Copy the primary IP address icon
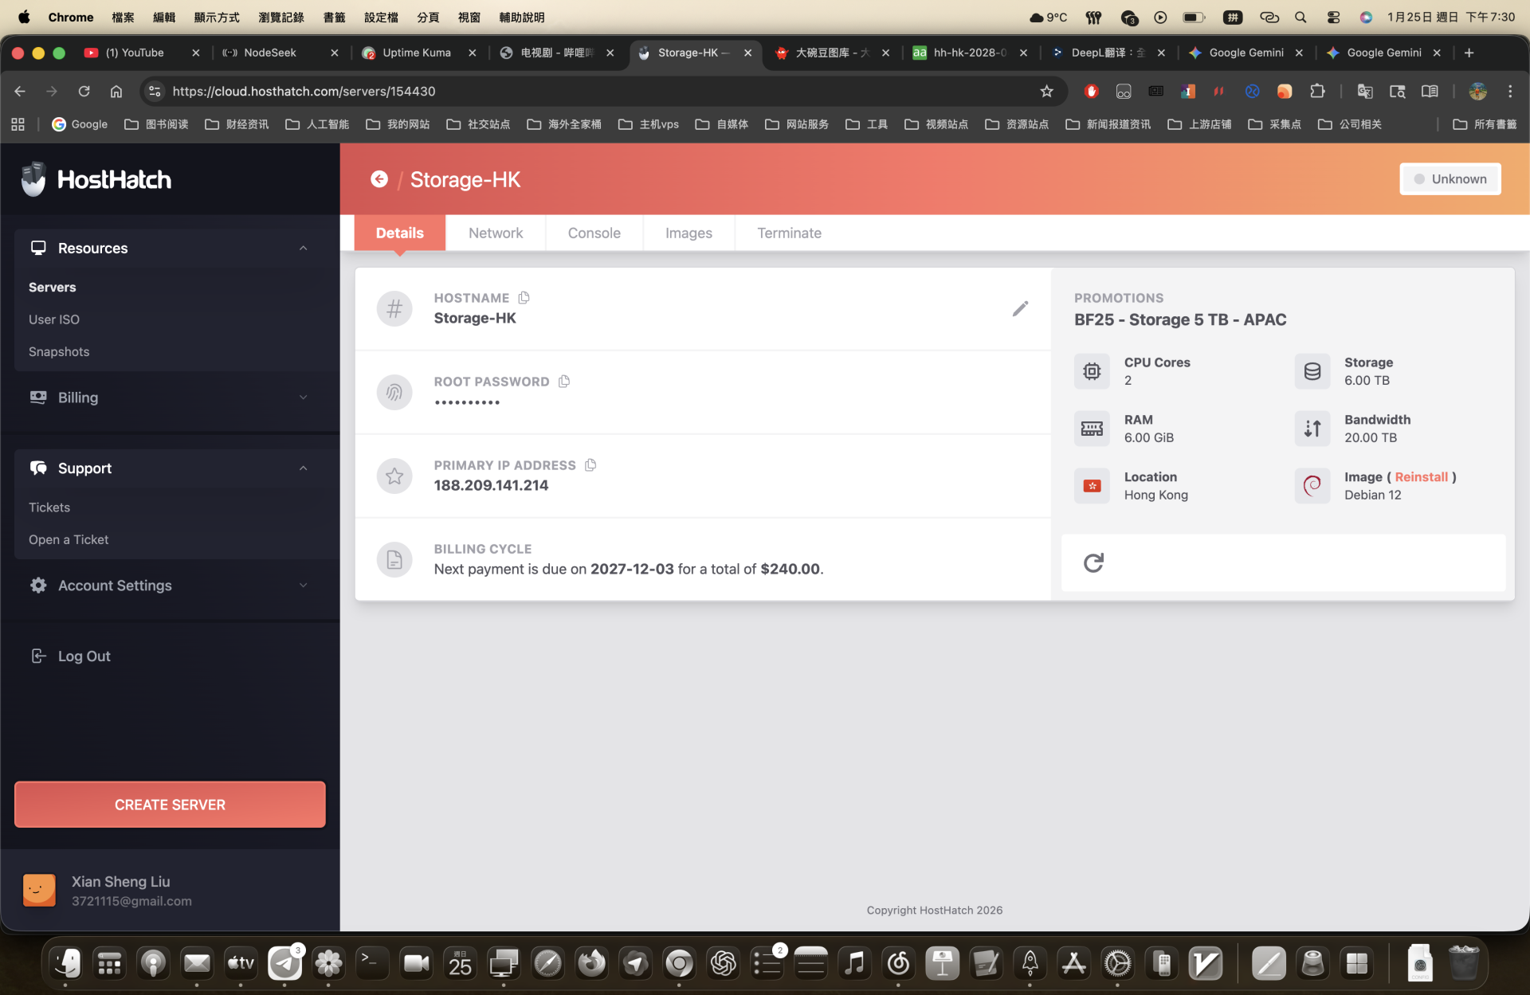The height and width of the screenshot is (995, 1530). coord(590,465)
